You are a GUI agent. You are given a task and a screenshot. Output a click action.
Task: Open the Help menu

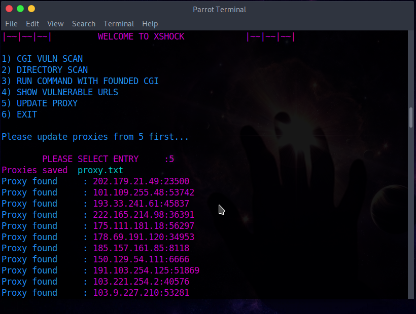pos(150,24)
